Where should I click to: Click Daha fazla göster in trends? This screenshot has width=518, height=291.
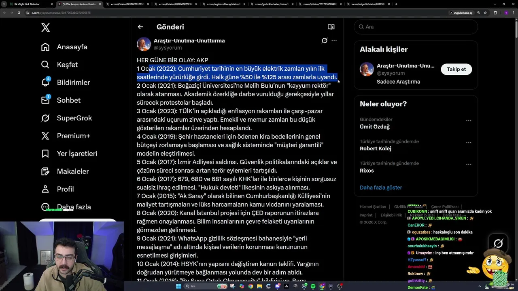(381, 188)
